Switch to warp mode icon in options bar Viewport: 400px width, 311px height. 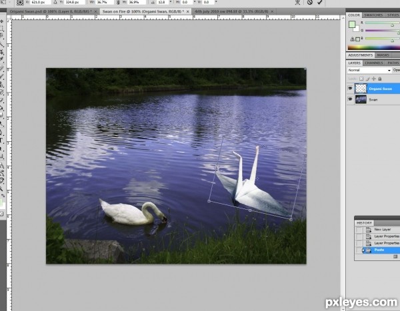coord(298,2)
